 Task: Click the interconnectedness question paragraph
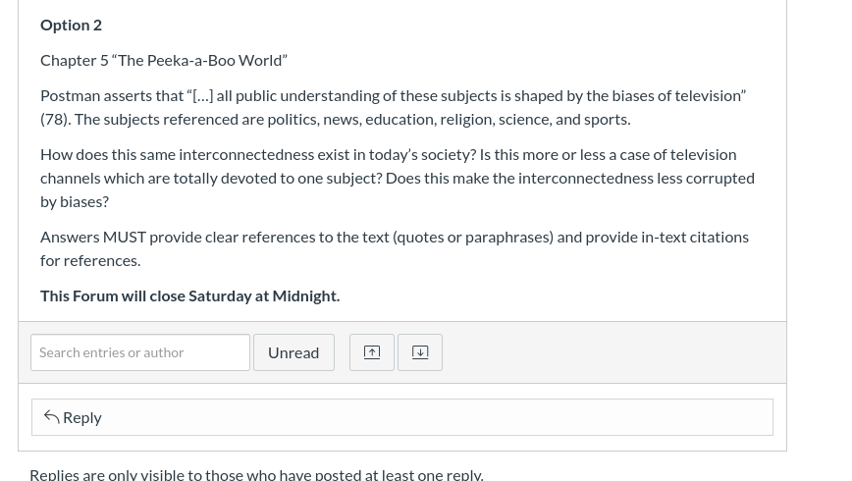(x=398, y=179)
